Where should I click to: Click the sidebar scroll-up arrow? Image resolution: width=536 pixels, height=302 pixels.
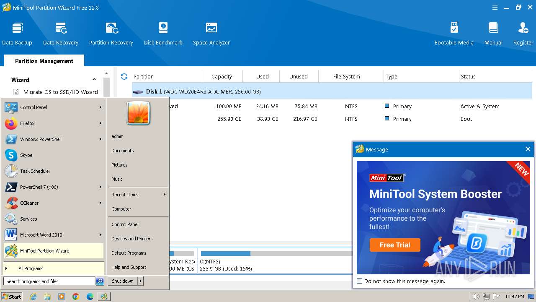[106, 74]
